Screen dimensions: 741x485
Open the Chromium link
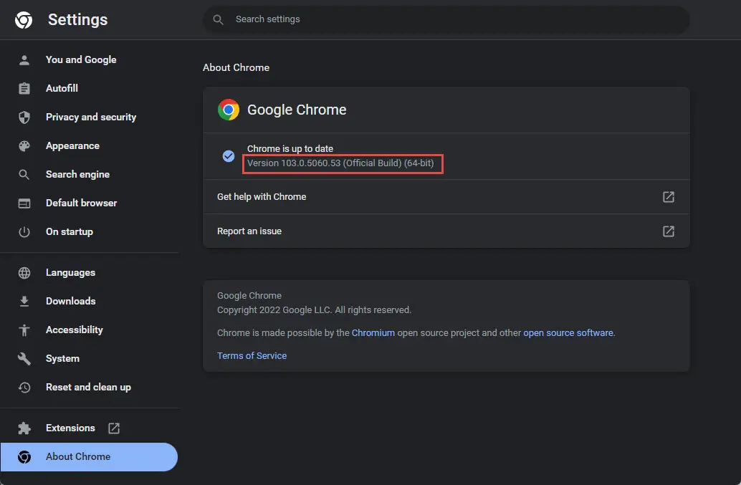pyautogui.click(x=373, y=333)
